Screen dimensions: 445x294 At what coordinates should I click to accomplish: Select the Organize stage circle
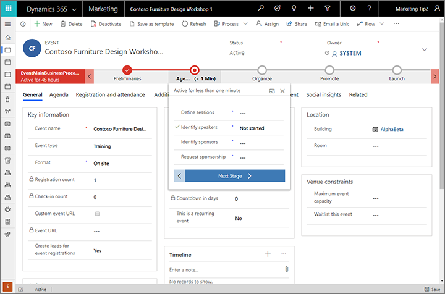[262, 70]
